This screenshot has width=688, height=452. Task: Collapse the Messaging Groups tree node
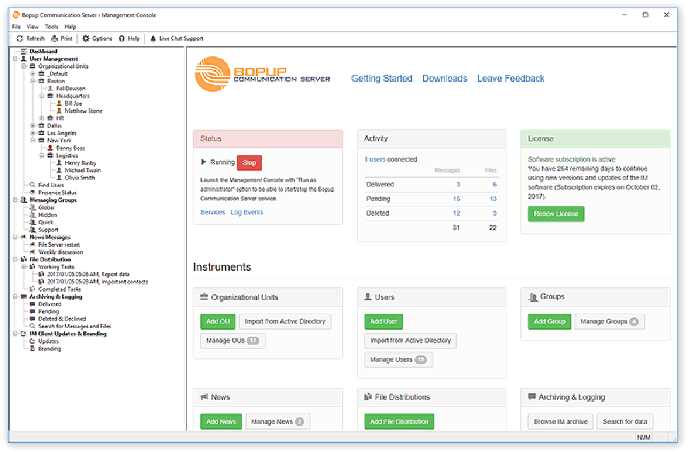click(x=15, y=200)
